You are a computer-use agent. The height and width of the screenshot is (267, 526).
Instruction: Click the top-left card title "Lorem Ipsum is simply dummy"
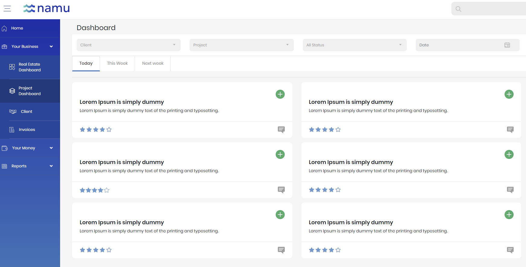[122, 102]
